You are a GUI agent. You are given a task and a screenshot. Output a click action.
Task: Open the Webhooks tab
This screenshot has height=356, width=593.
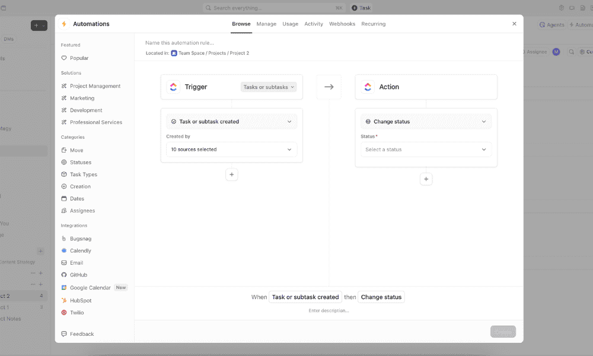click(342, 24)
